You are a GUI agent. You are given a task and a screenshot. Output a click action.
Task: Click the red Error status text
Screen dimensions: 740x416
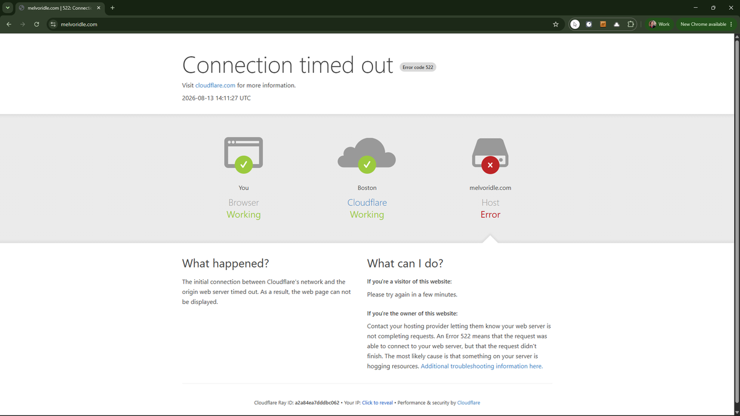(490, 214)
